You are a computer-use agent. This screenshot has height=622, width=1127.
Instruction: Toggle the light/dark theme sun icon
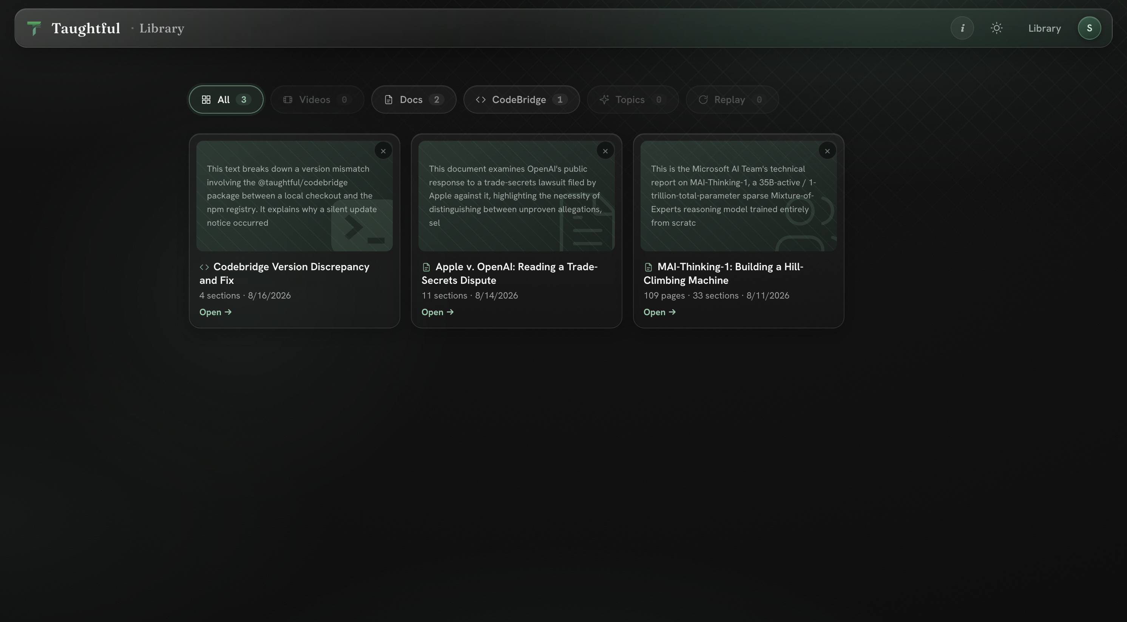[x=997, y=28]
